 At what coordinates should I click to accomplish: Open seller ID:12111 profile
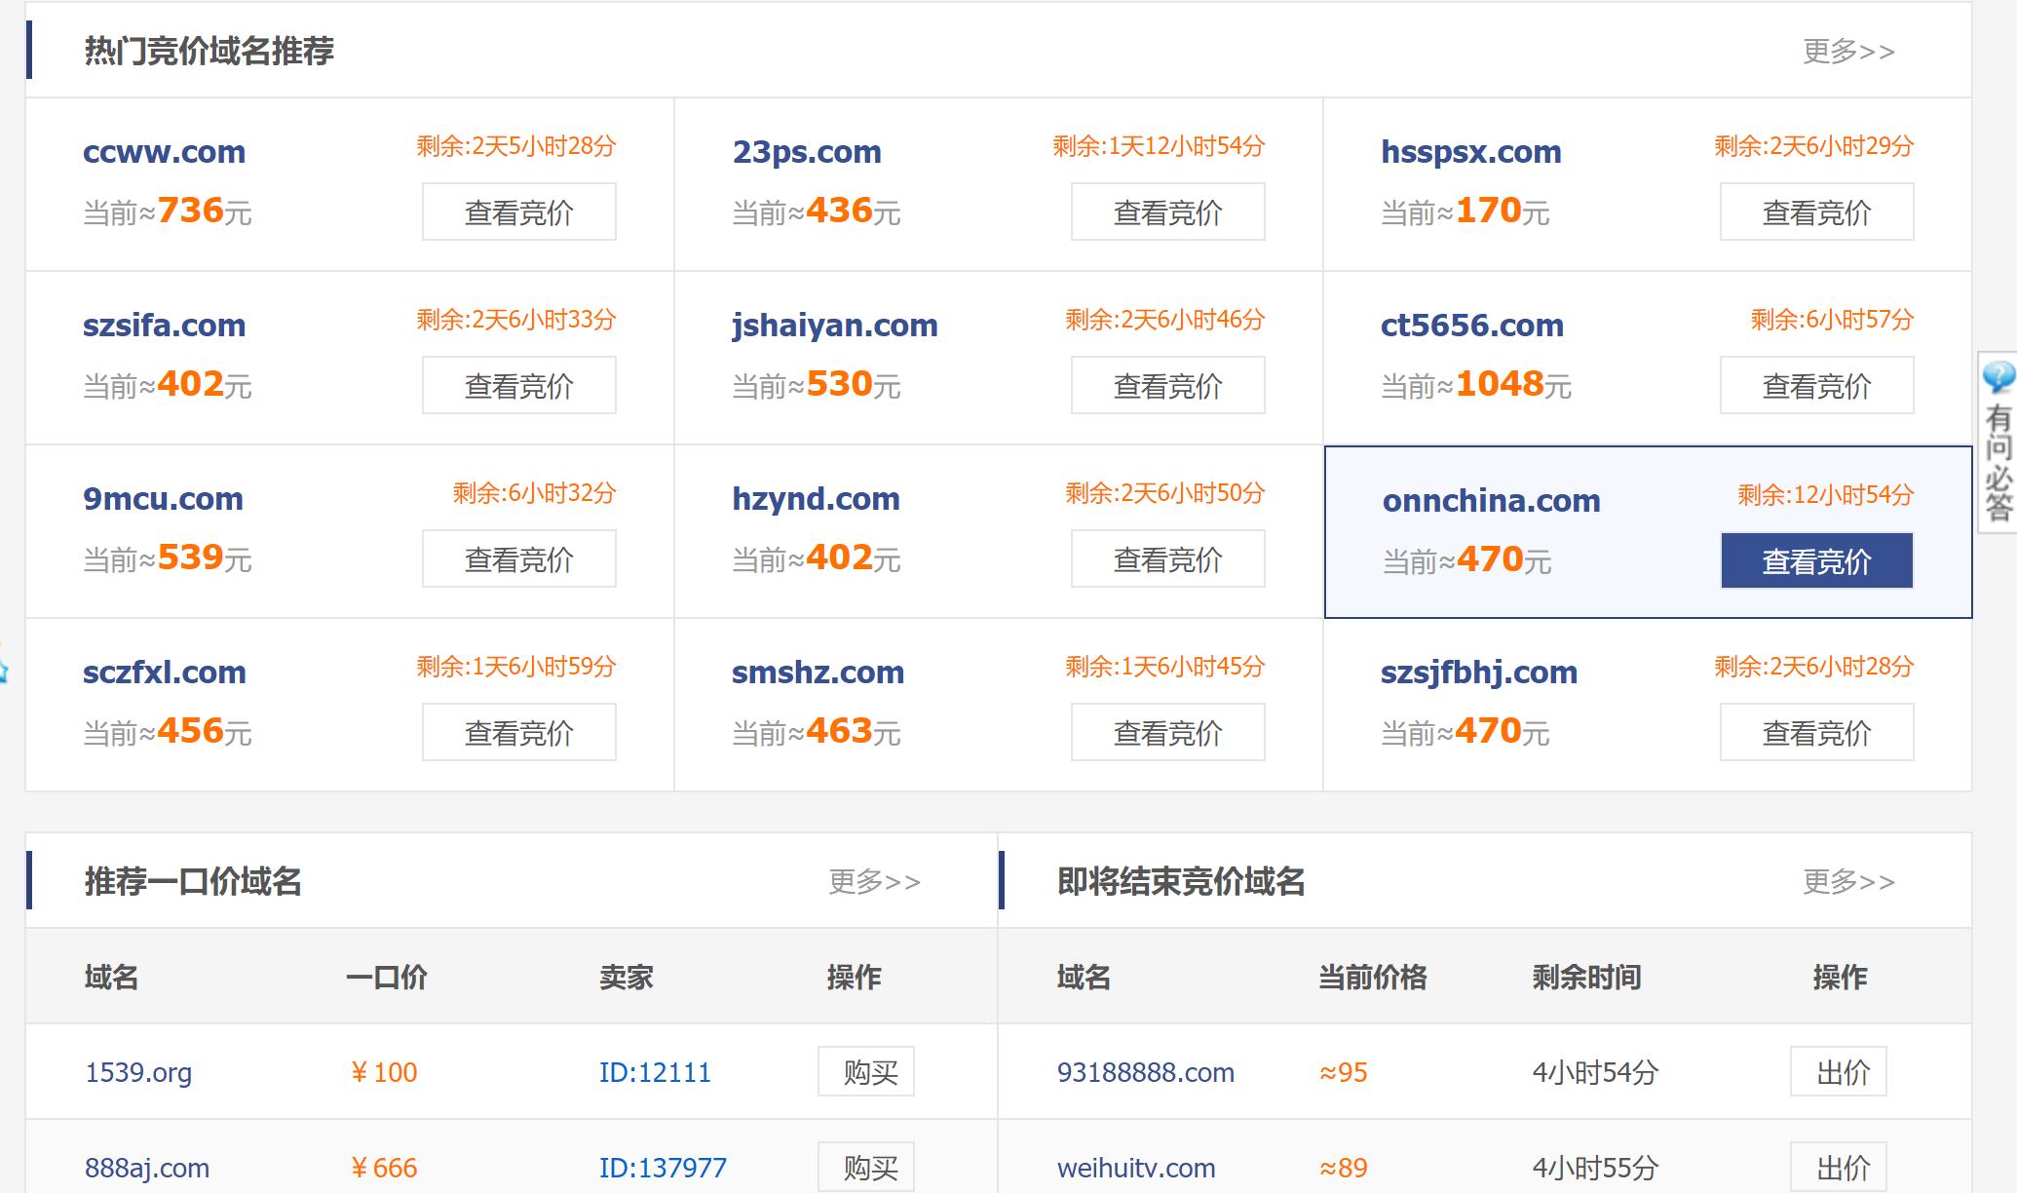pyautogui.click(x=654, y=1072)
